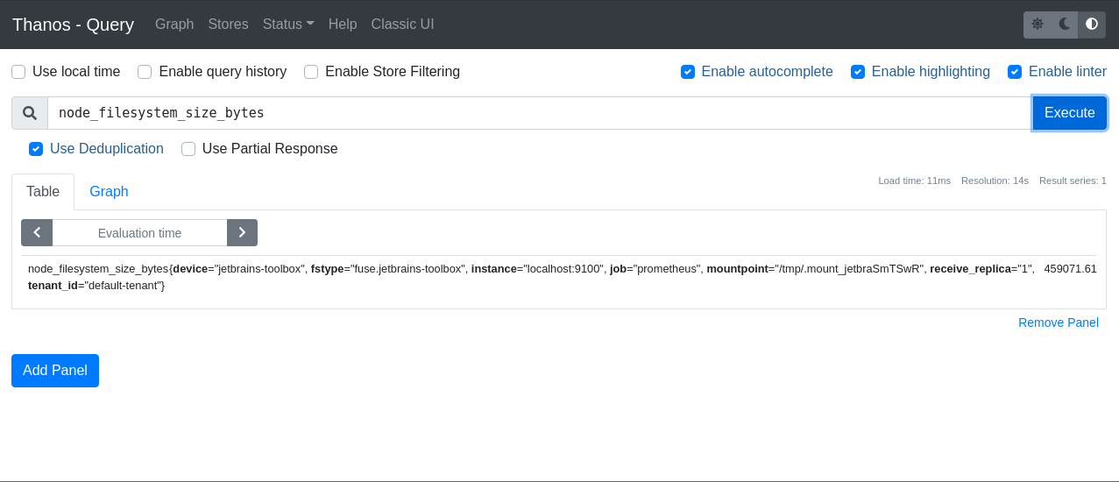The height and width of the screenshot is (482, 1119).
Task: Focus the Evaluation time field
Action: click(139, 233)
